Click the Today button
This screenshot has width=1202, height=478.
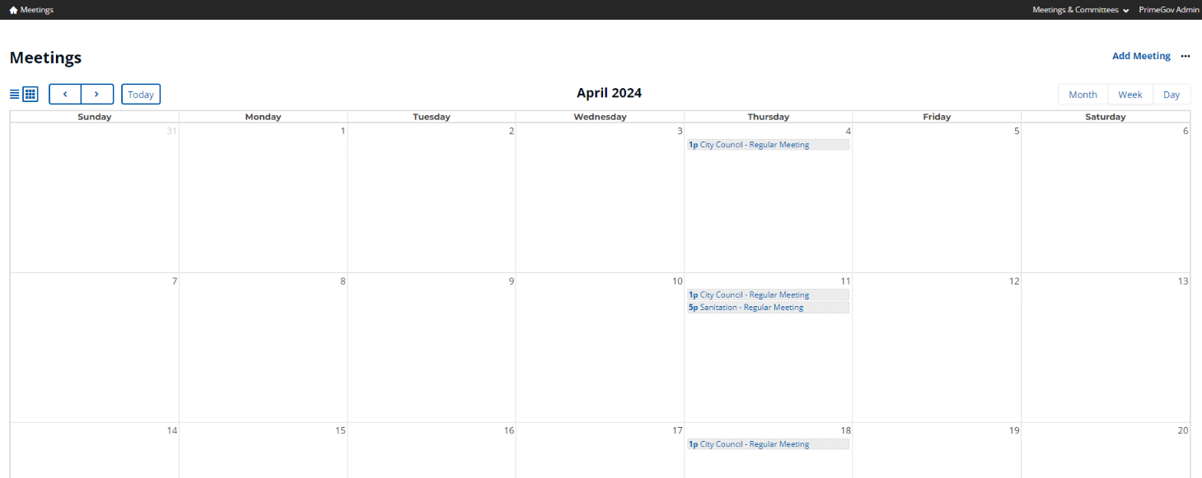point(141,94)
